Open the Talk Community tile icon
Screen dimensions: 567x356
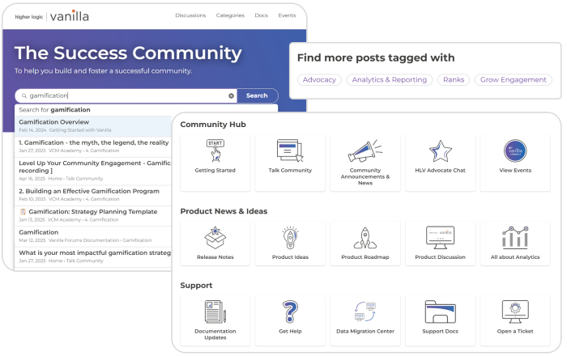(290, 150)
